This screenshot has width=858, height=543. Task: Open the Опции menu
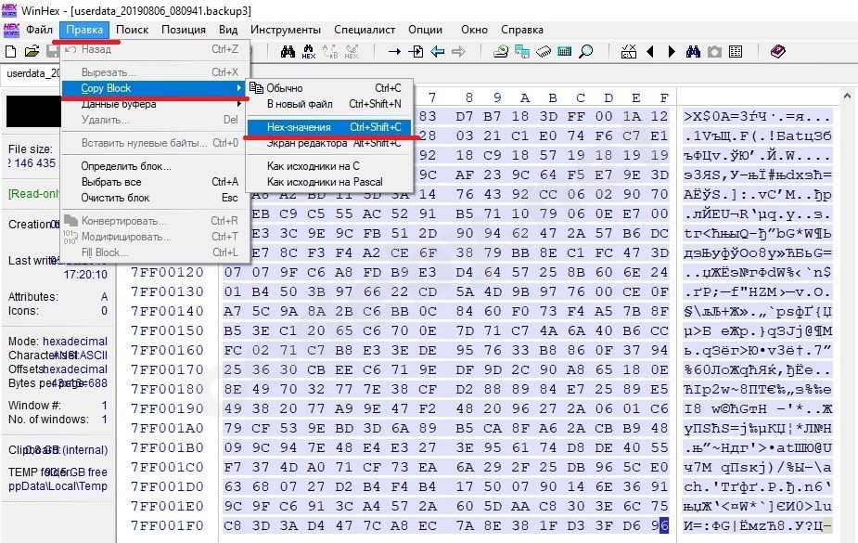coord(425,30)
